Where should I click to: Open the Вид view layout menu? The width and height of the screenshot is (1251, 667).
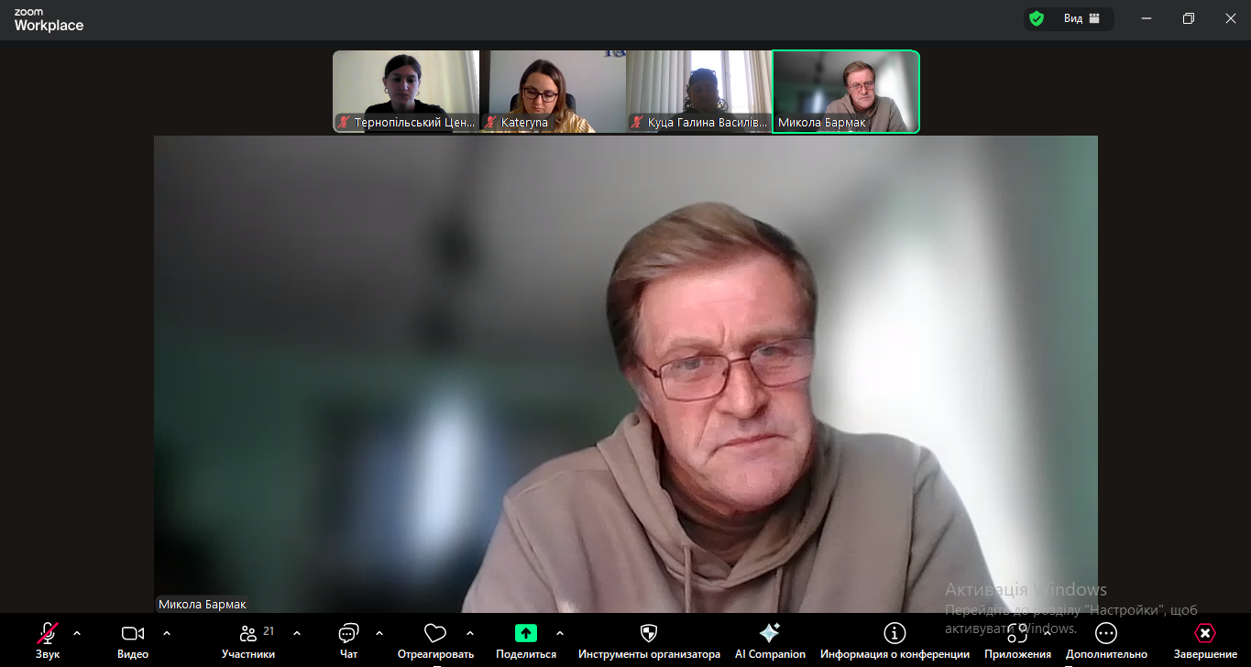tap(1081, 18)
